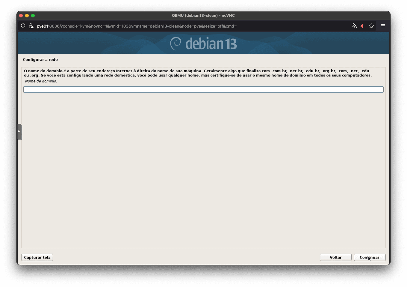
Task: Minimize the noVNC window
Action: pos(27,16)
